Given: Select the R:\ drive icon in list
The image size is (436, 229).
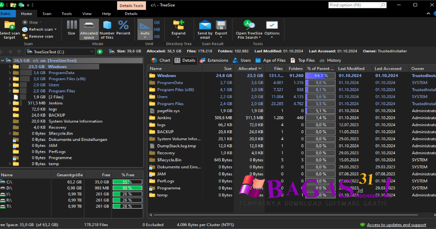Looking at the screenshot, I should 3,200.
